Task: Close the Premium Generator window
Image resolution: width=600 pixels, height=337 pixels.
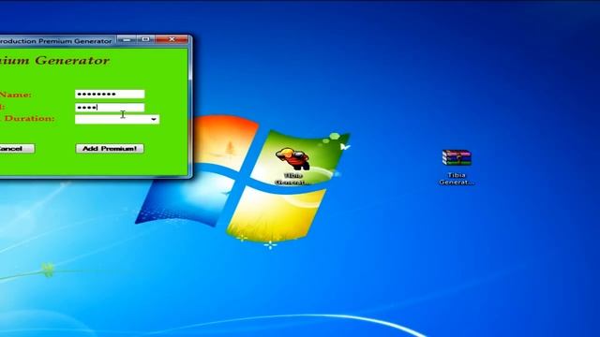Action: pyautogui.click(x=172, y=39)
